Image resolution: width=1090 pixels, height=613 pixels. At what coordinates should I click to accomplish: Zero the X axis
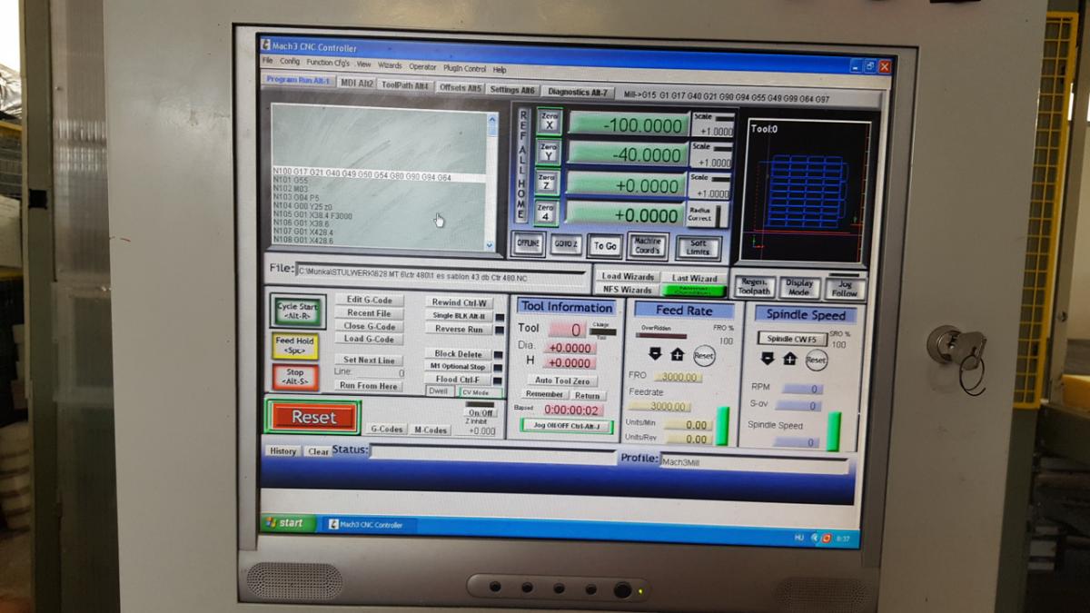point(549,122)
